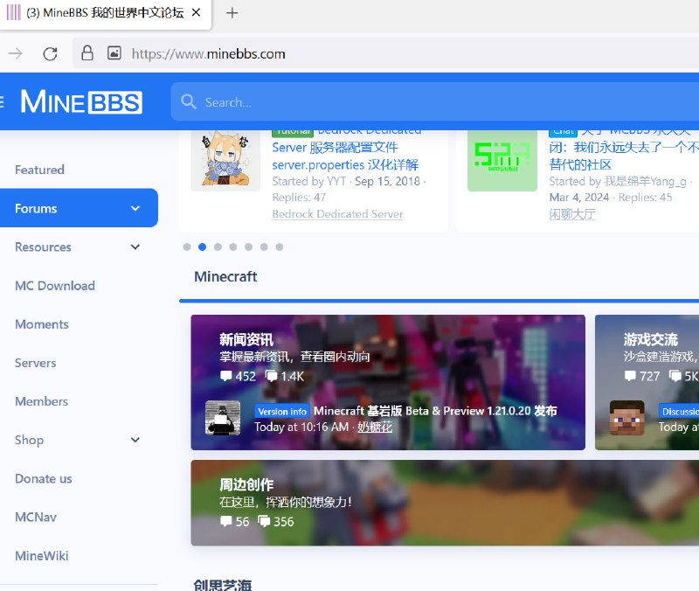Click the MineBBS tab favicon
This screenshot has width=699, height=591.
13,12
